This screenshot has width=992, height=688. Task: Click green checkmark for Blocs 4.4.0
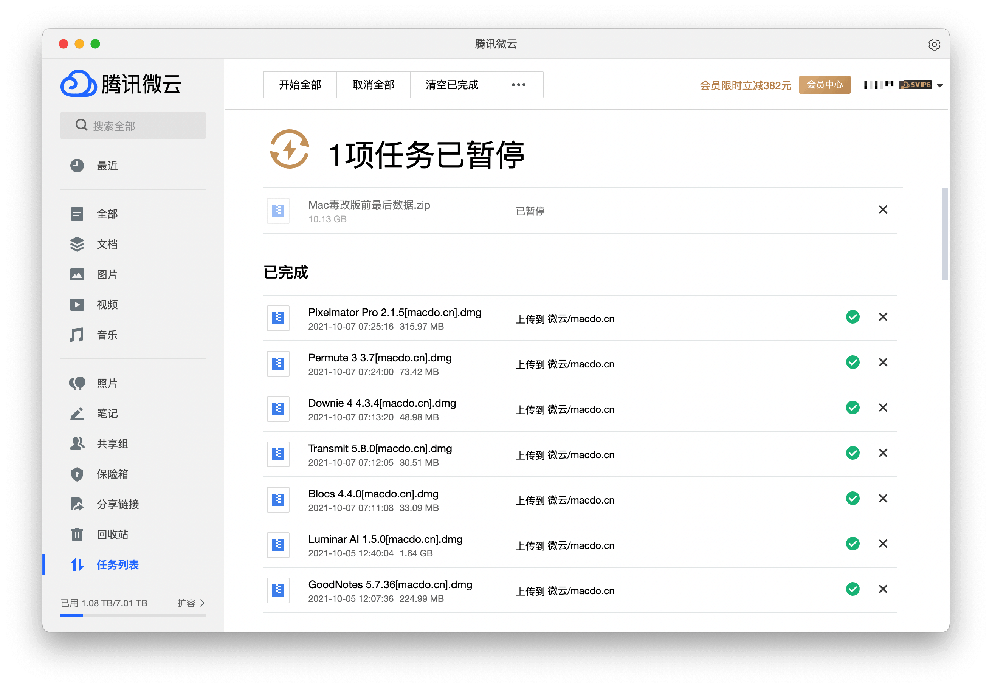[x=852, y=498]
